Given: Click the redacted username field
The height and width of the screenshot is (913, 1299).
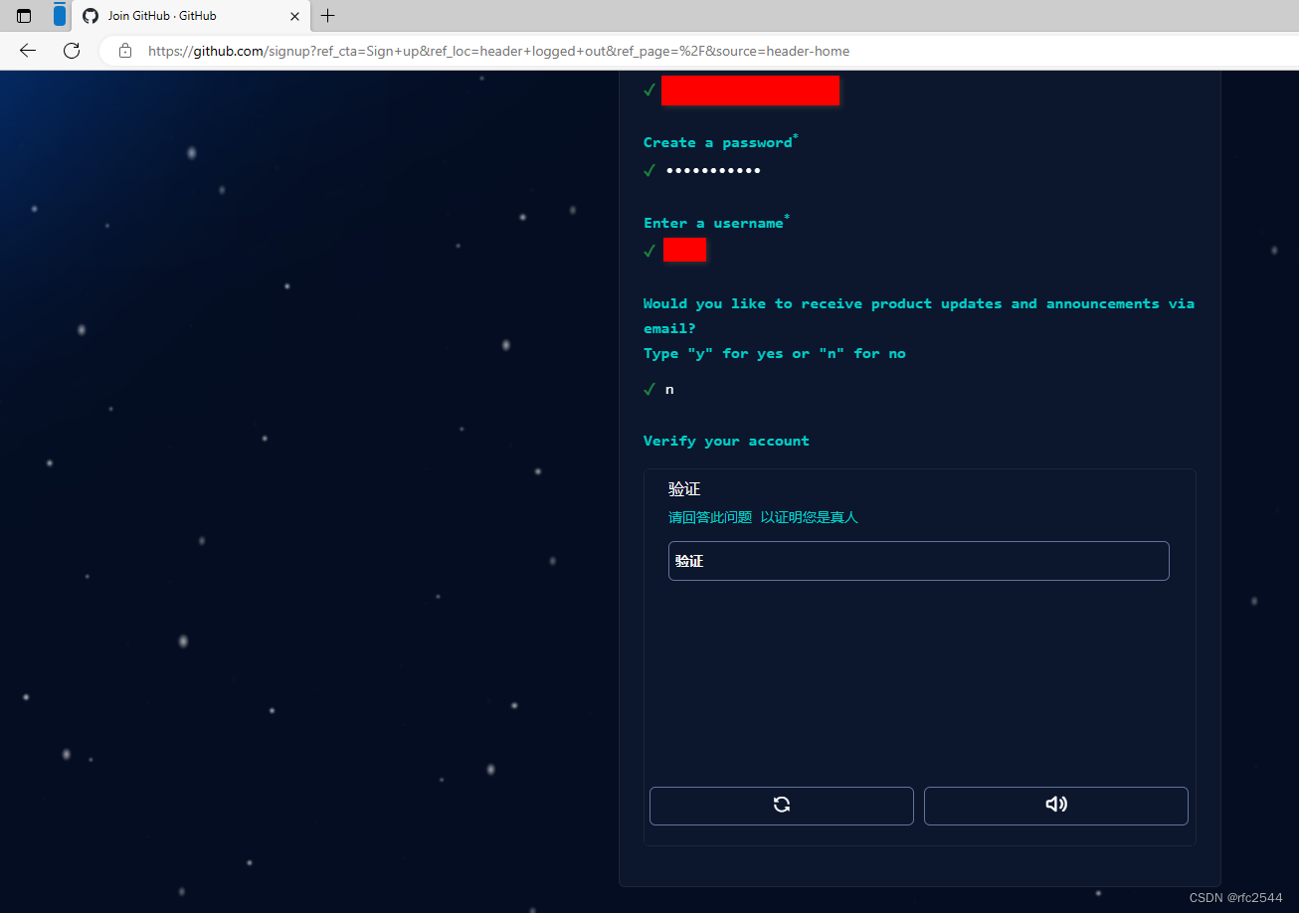Looking at the screenshot, I should pos(684,250).
